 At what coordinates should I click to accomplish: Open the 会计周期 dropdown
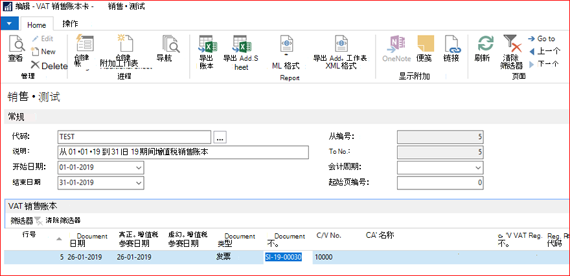(x=477, y=168)
